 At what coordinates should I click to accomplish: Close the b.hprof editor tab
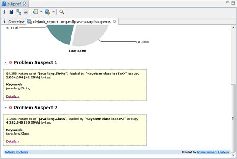[x=24, y=4]
